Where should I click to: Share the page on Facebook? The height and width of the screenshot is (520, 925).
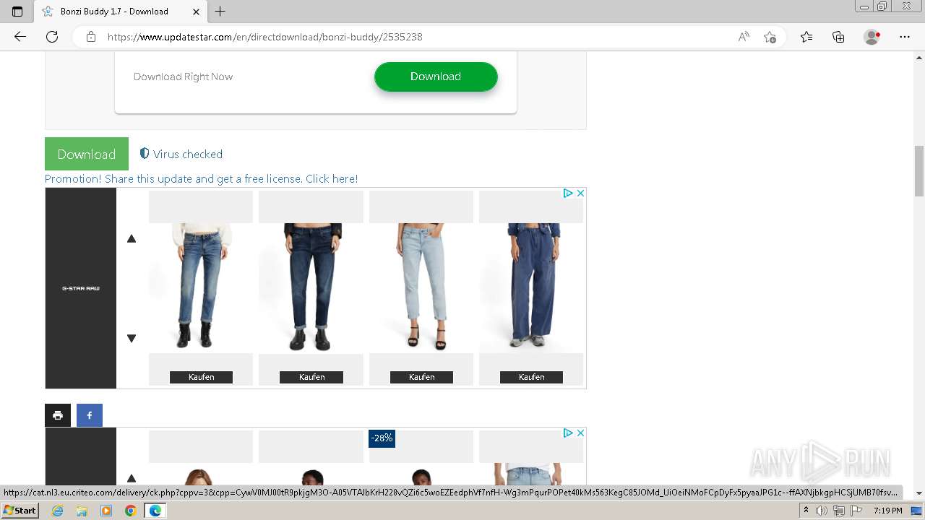[x=90, y=415]
